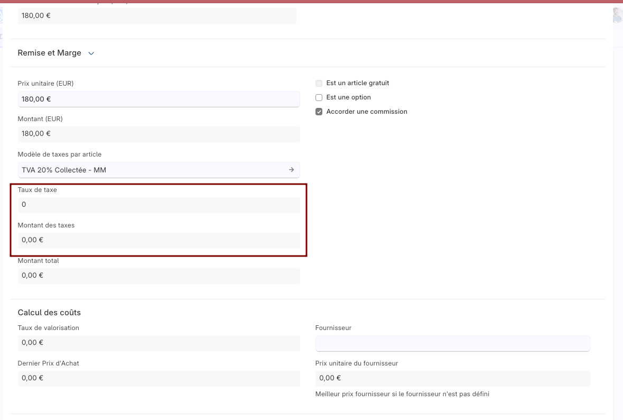The height and width of the screenshot is (420, 623).
Task: Click the Prix unitaire du fournisseur field
Action: click(452, 378)
